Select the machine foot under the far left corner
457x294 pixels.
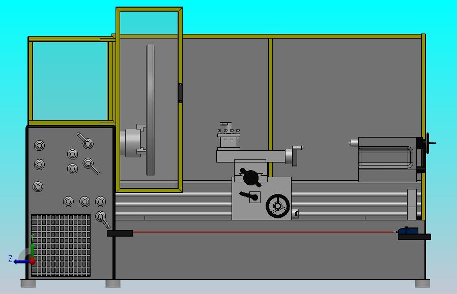click(x=28, y=283)
